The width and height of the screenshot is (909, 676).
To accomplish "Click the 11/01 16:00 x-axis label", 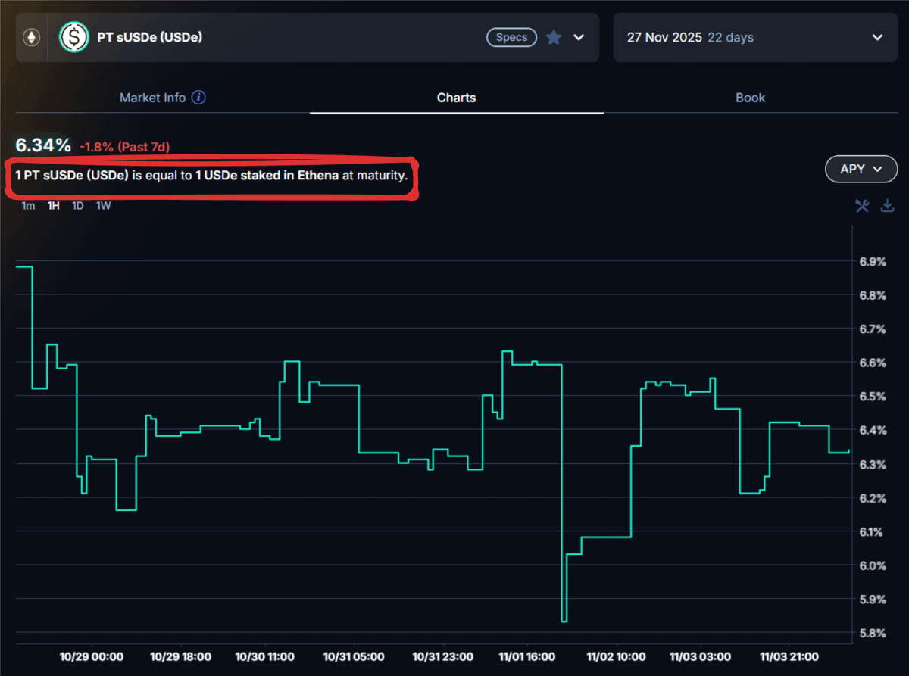I will pyautogui.click(x=526, y=656).
